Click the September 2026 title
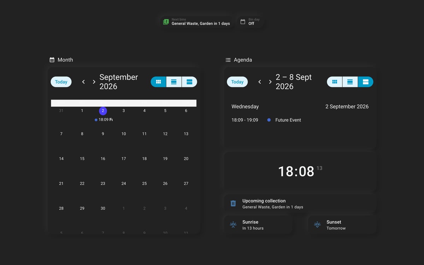Screen dimensions: 424x265 (x=119, y=82)
